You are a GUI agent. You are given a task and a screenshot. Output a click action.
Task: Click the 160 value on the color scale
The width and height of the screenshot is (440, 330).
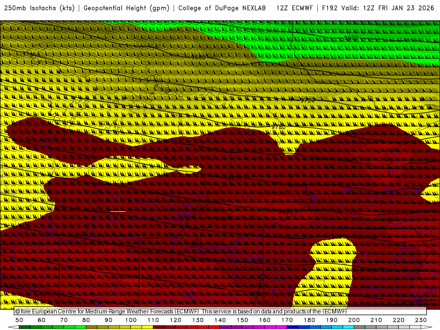(x=265, y=320)
